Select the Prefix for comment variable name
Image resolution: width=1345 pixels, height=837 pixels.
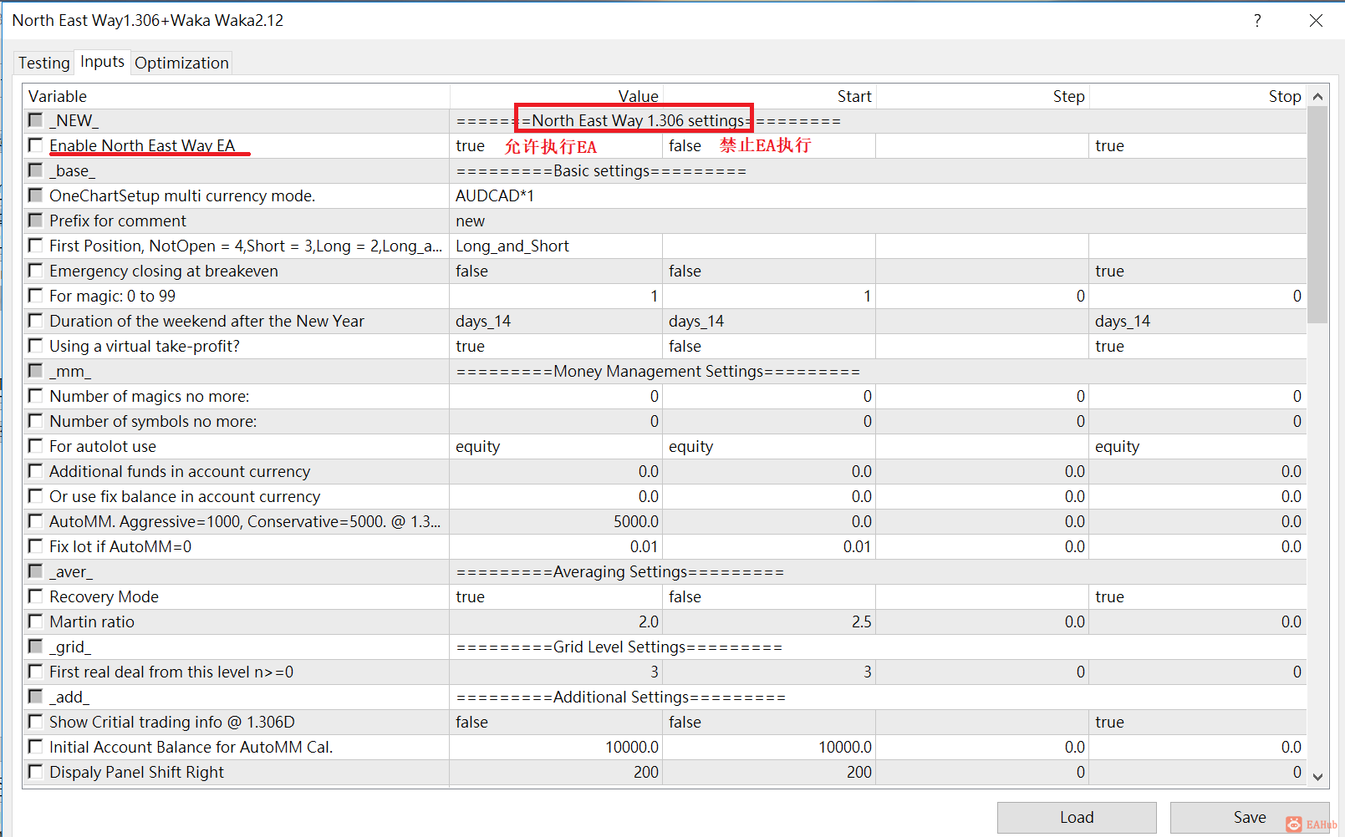[118, 221]
